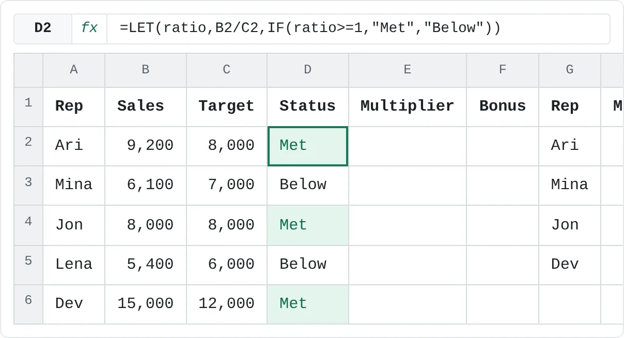Click the Bonus header cell

(503, 106)
